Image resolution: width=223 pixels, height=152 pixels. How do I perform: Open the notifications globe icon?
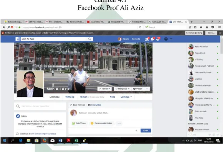point(158,39)
